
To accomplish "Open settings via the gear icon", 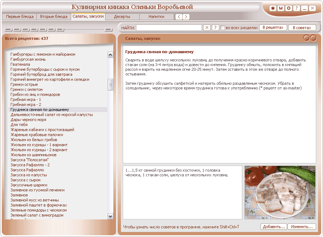I will (289, 8).
